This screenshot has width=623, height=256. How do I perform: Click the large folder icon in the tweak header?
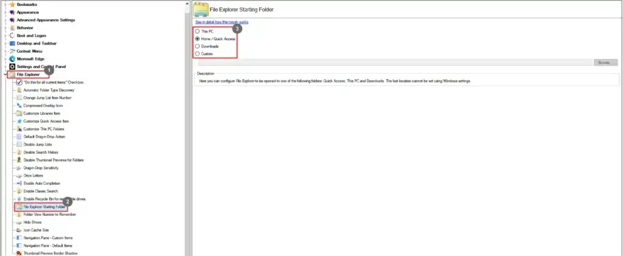201,10
